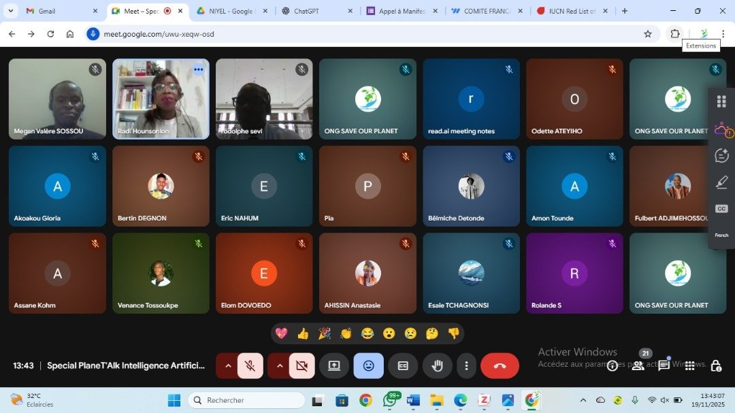Open the emoji reactions button
Screen dimensions: 735x413
coord(368,366)
